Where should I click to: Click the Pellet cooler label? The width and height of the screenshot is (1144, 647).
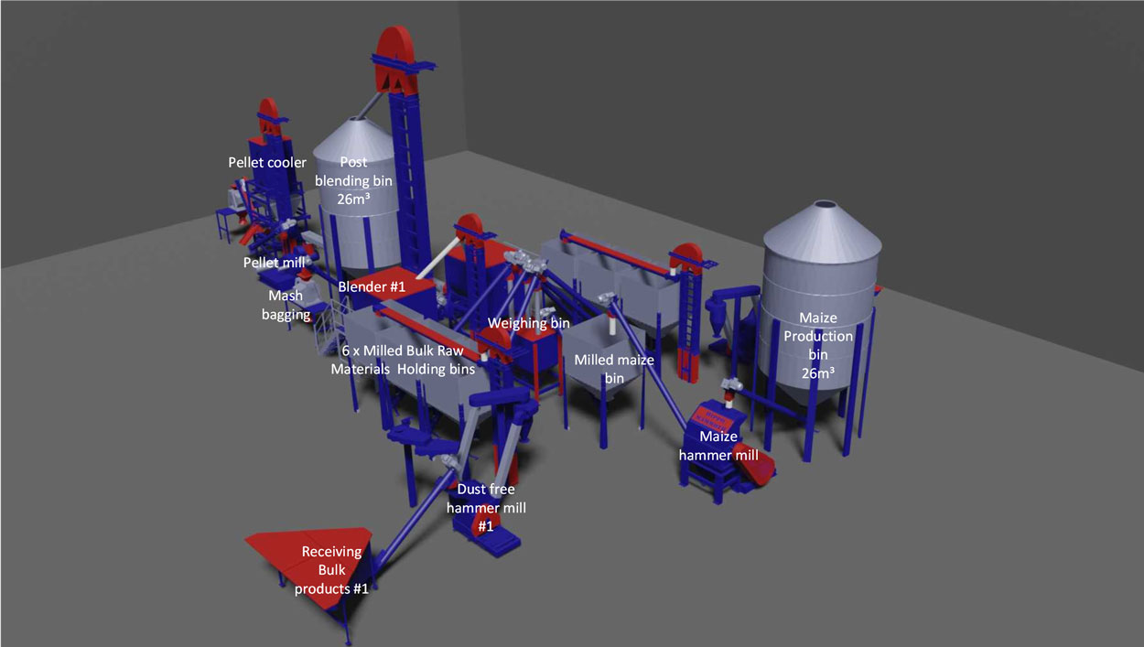tap(267, 163)
